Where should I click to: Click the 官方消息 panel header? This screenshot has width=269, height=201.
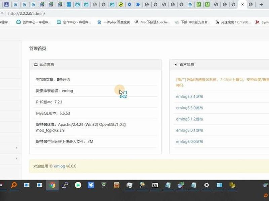(x=219, y=65)
